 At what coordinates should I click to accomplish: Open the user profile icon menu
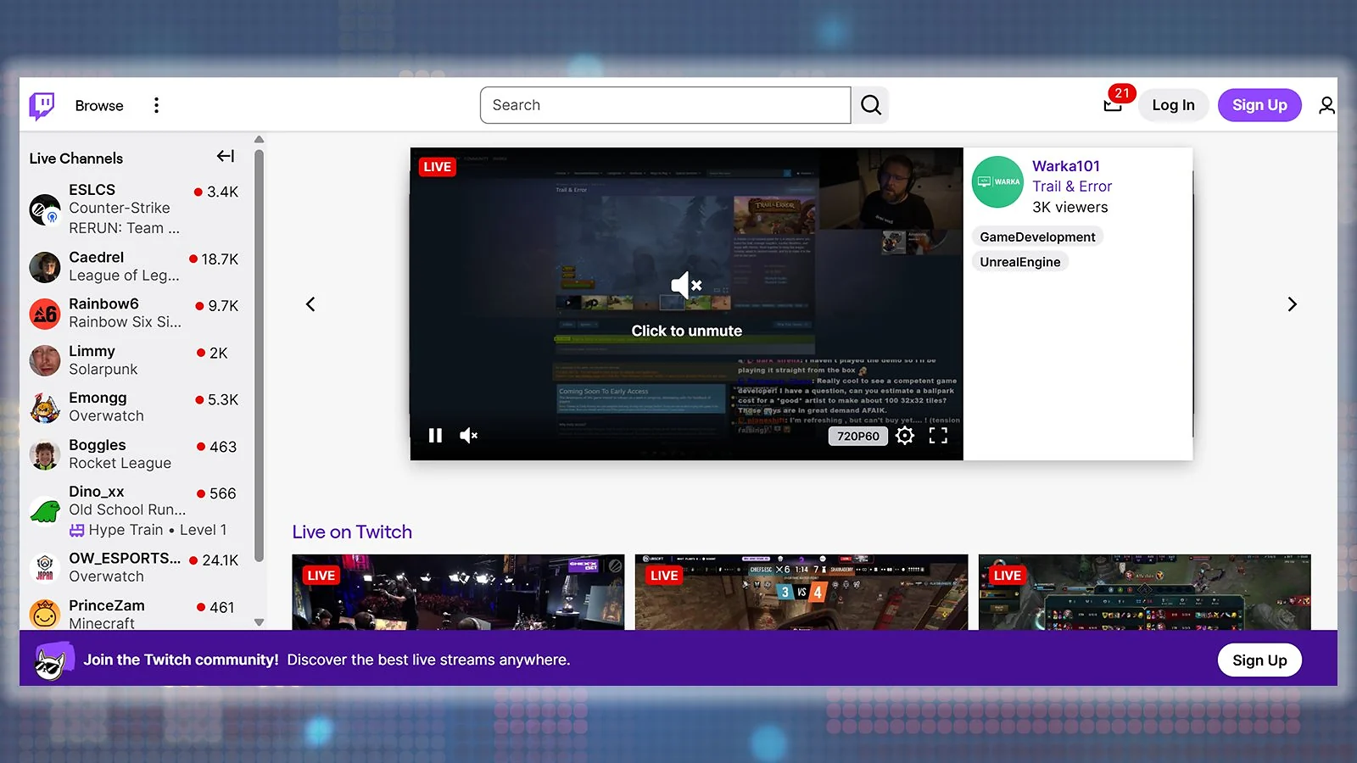tap(1326, 105)
